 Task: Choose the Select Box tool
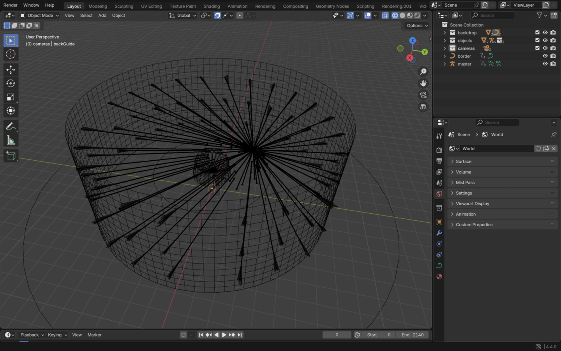coord(11,41)
